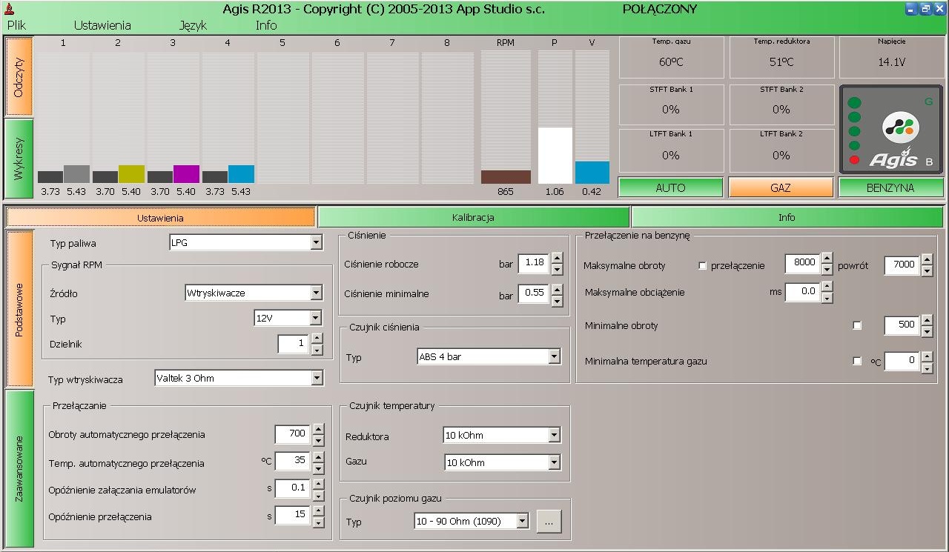The image size is (949, 552).
Task: Toggle Minimalne obroty checkbox
Action: 857,325
